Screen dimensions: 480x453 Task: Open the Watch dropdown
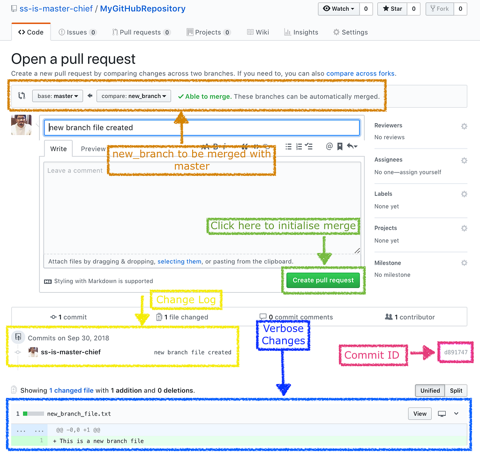click(x=339, y=9)
